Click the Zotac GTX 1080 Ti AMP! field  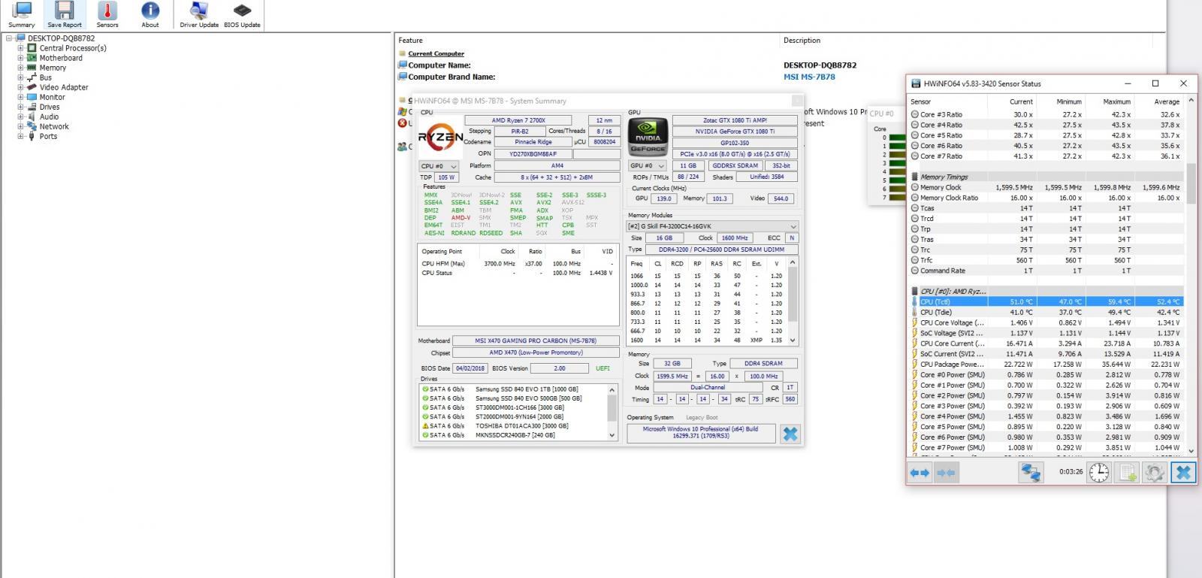click(x=735, y=120)
